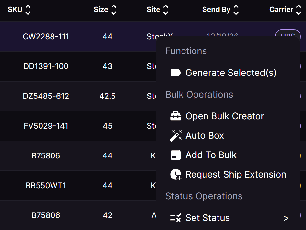Select the DZ5485-612 SKU cell
Viewport: 306px width, 230px height.
(46, 96)
